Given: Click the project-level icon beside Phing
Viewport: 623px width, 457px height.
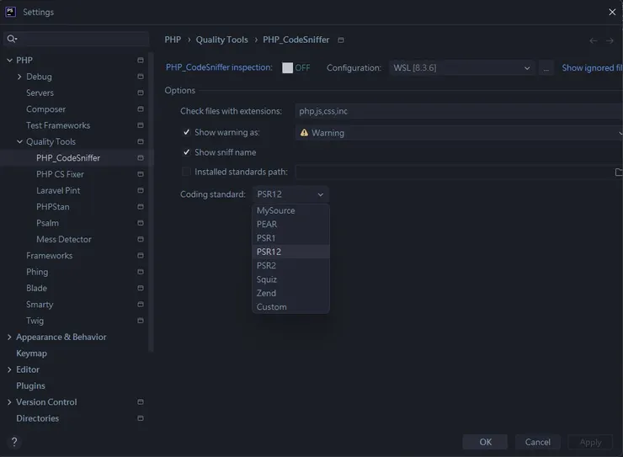Looking at the screenshot, I should (141, 272).
